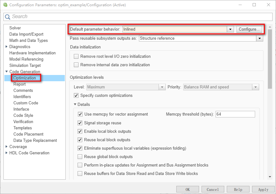The height and width of the screenshot is (194, 276).
Task: Enable Remove root level I/O zero initialization
Action: (76, 57)
